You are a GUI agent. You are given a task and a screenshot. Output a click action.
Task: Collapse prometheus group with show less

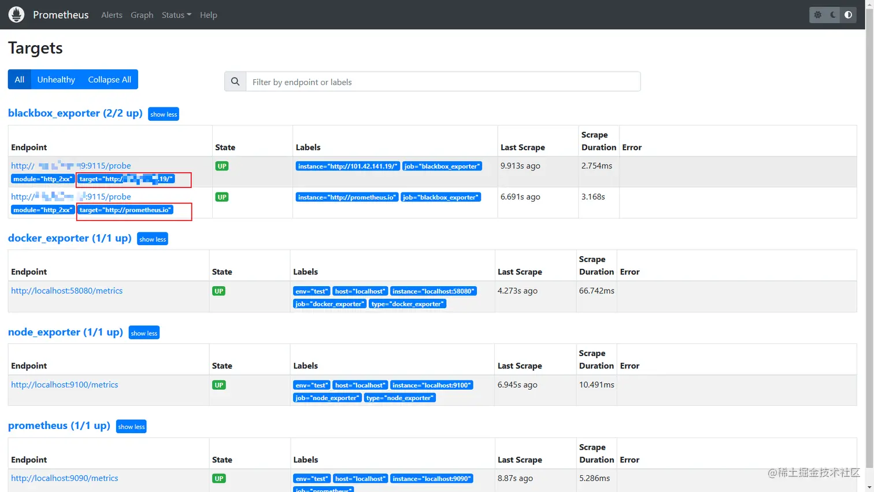pyautogui.click(x=131, y=427)
